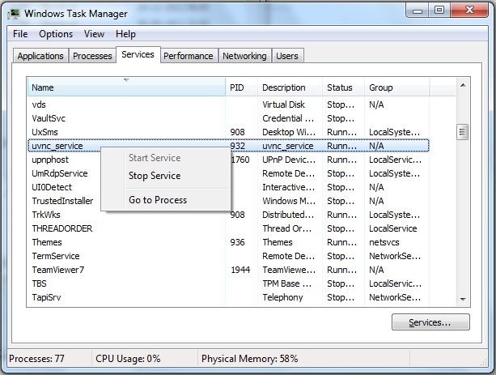Click Processes: 77 in status bar

(36, 359)
